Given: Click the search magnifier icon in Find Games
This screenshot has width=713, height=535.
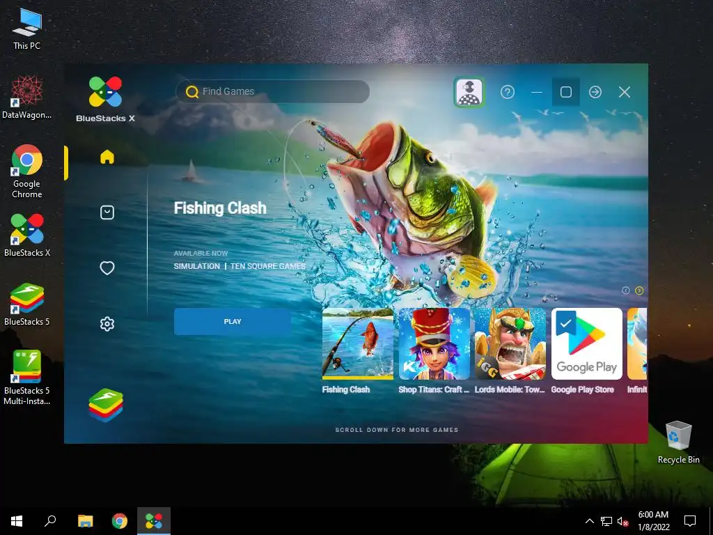Looking at the screenshot, I should click(x=192, y=91).
